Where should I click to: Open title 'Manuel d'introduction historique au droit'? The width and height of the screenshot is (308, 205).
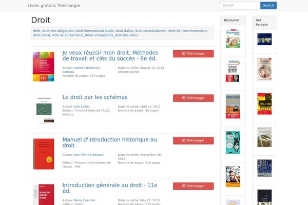110,142
